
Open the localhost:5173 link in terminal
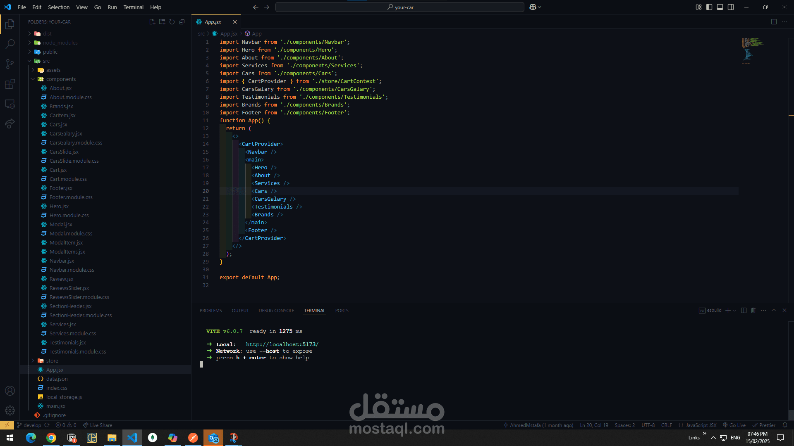click(x=282, y=344)
